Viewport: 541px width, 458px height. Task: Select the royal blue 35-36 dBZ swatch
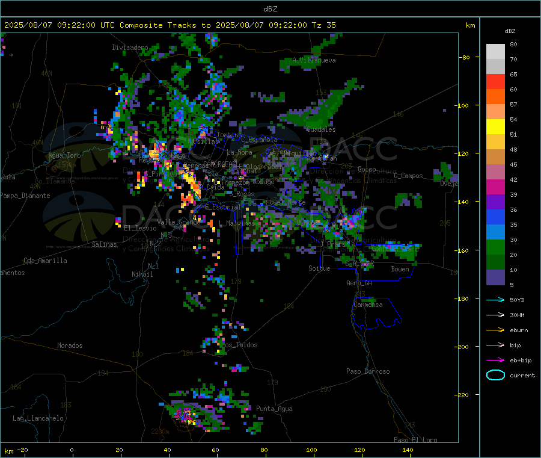tap(495, 217)
